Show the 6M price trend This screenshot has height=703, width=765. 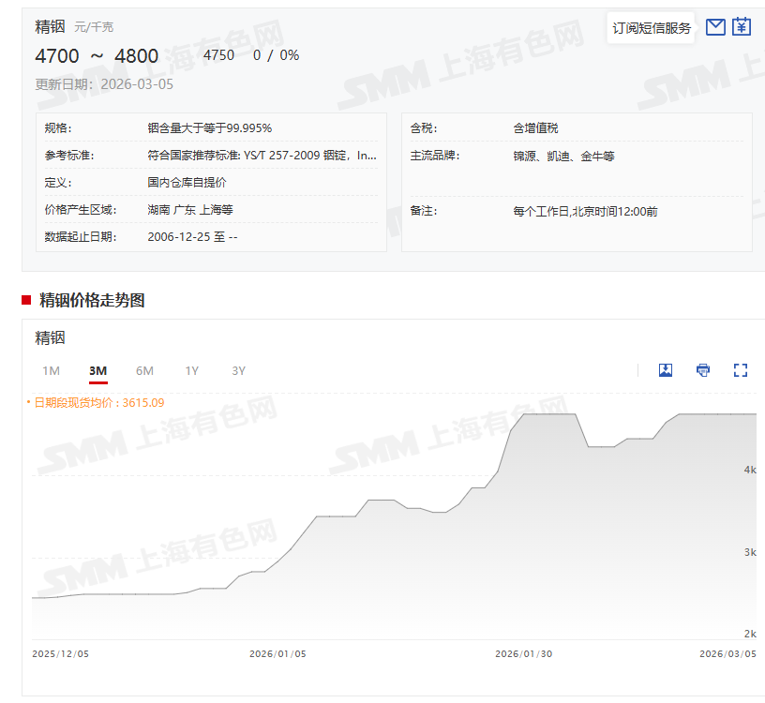144,370
